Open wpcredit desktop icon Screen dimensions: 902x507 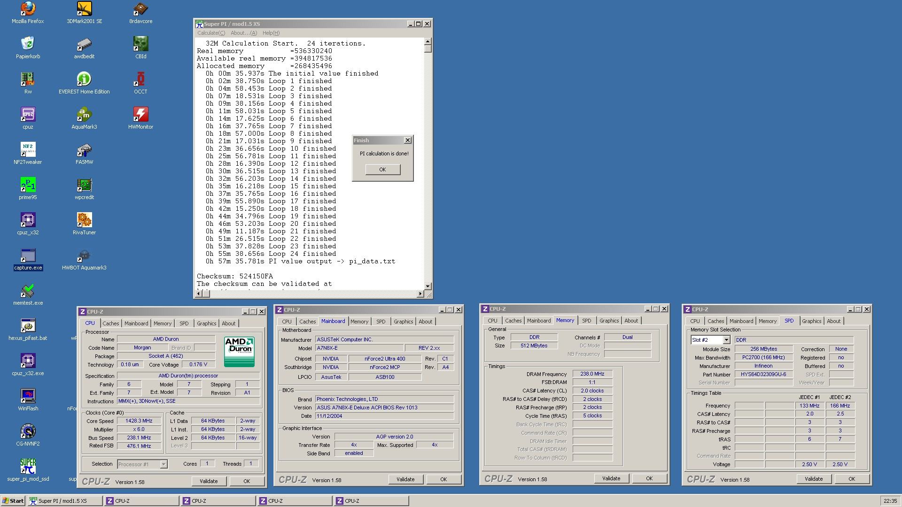[x=84, y=189]
